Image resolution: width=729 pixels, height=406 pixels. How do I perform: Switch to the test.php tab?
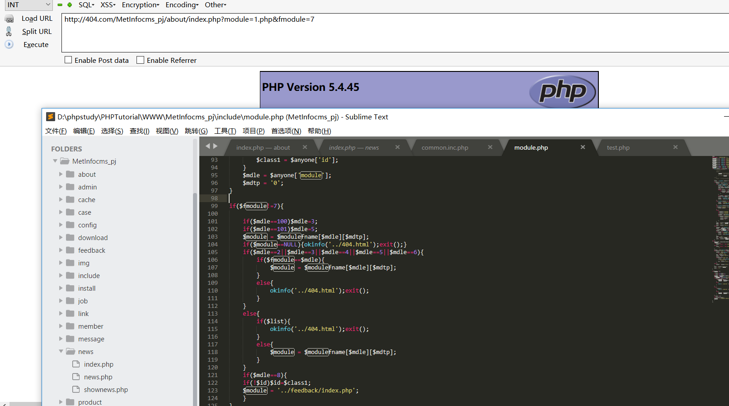click(618, 147)
